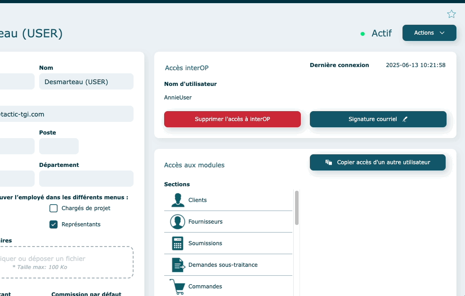Click the favorite star icon
The width and height of the screenshot is (465, 296).
[452, 14]
